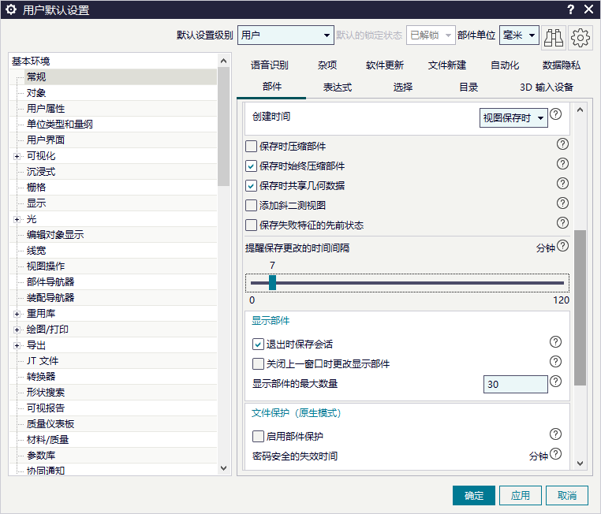
Task: Enable 启用部件保护 checkbox
Action: [258, 436]
